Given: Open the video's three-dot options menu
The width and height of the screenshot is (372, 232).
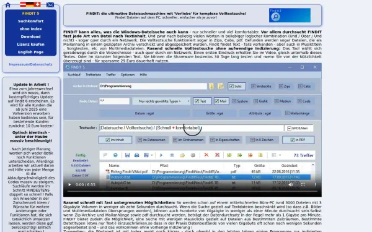Looking at the screenshot, I should click(316, 184).
